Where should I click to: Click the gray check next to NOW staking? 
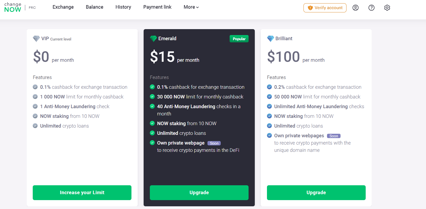(35, 116)
